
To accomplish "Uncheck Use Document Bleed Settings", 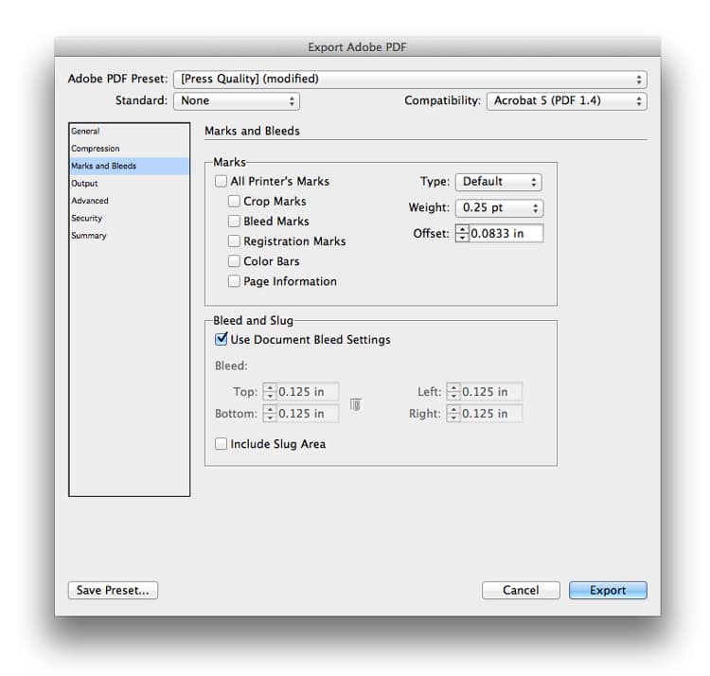I will (x=221, y=339).
